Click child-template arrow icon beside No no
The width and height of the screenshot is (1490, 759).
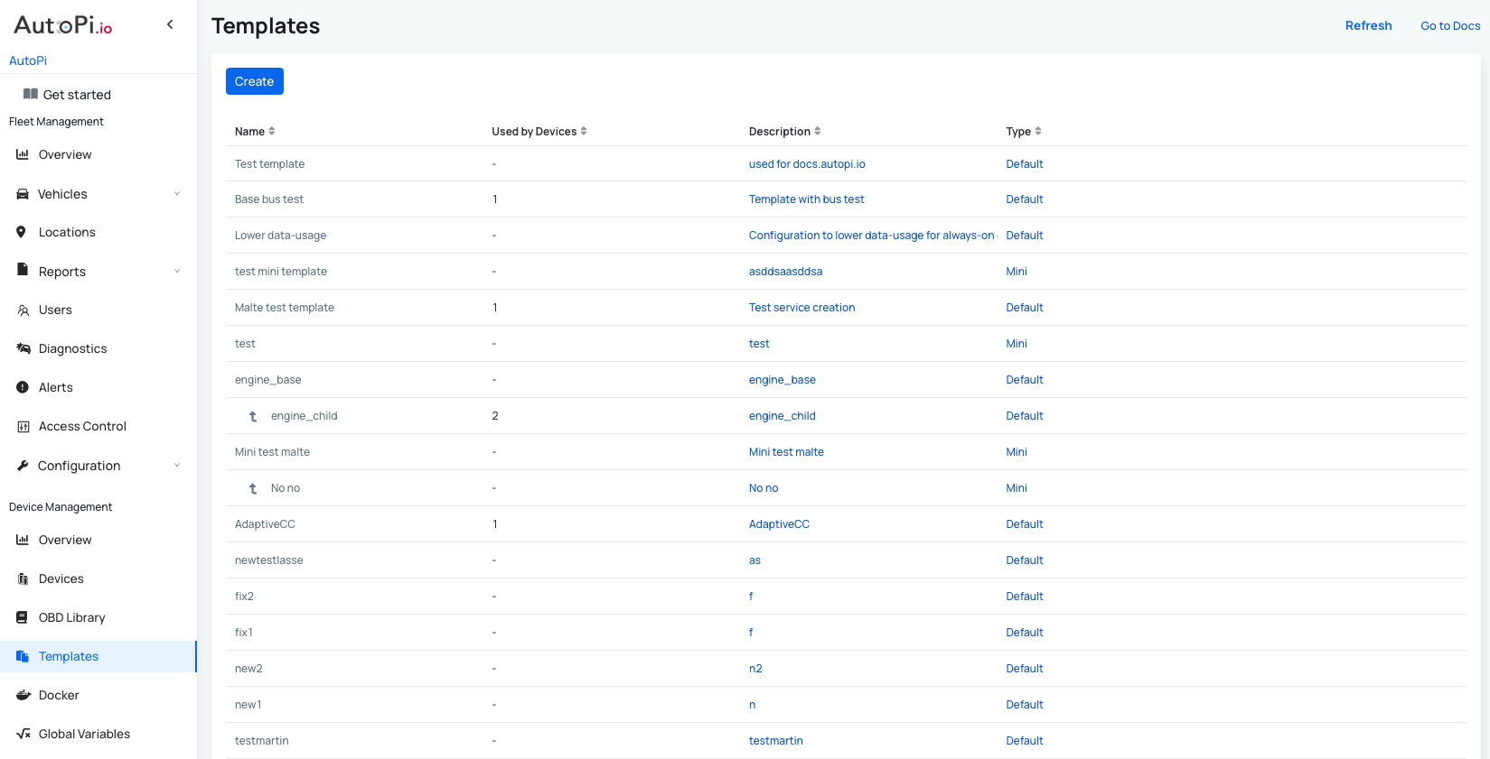click(x=253, y=488)
